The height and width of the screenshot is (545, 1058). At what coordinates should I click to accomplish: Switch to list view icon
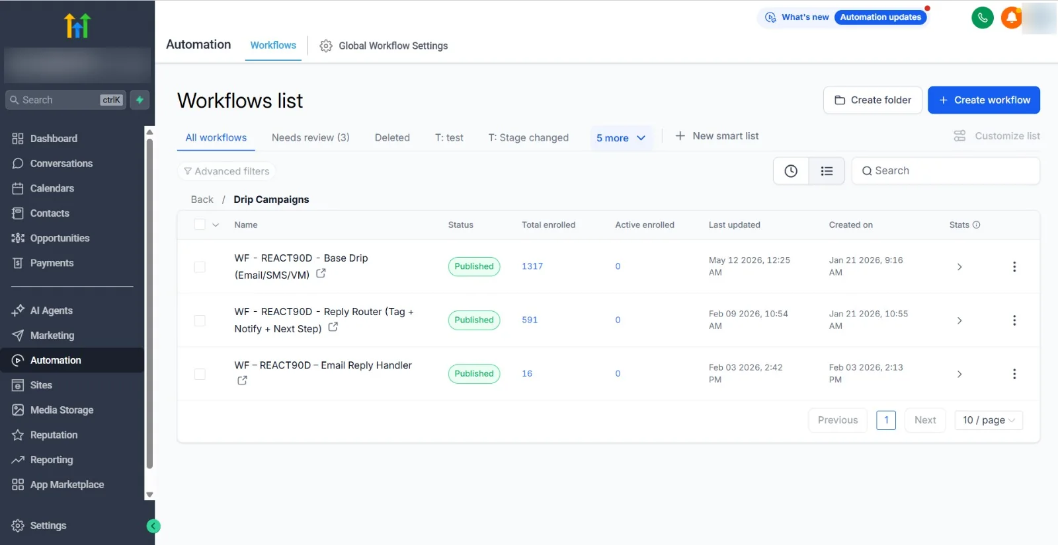coord(827,171)
